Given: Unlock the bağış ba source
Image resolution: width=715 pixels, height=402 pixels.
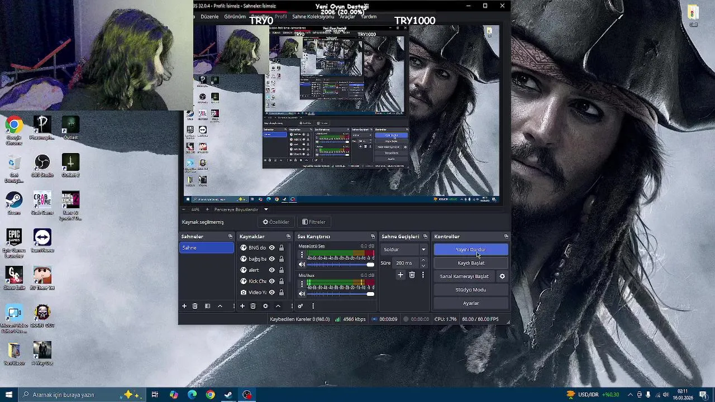Looking at the screenshot, I should pos(282,259).
